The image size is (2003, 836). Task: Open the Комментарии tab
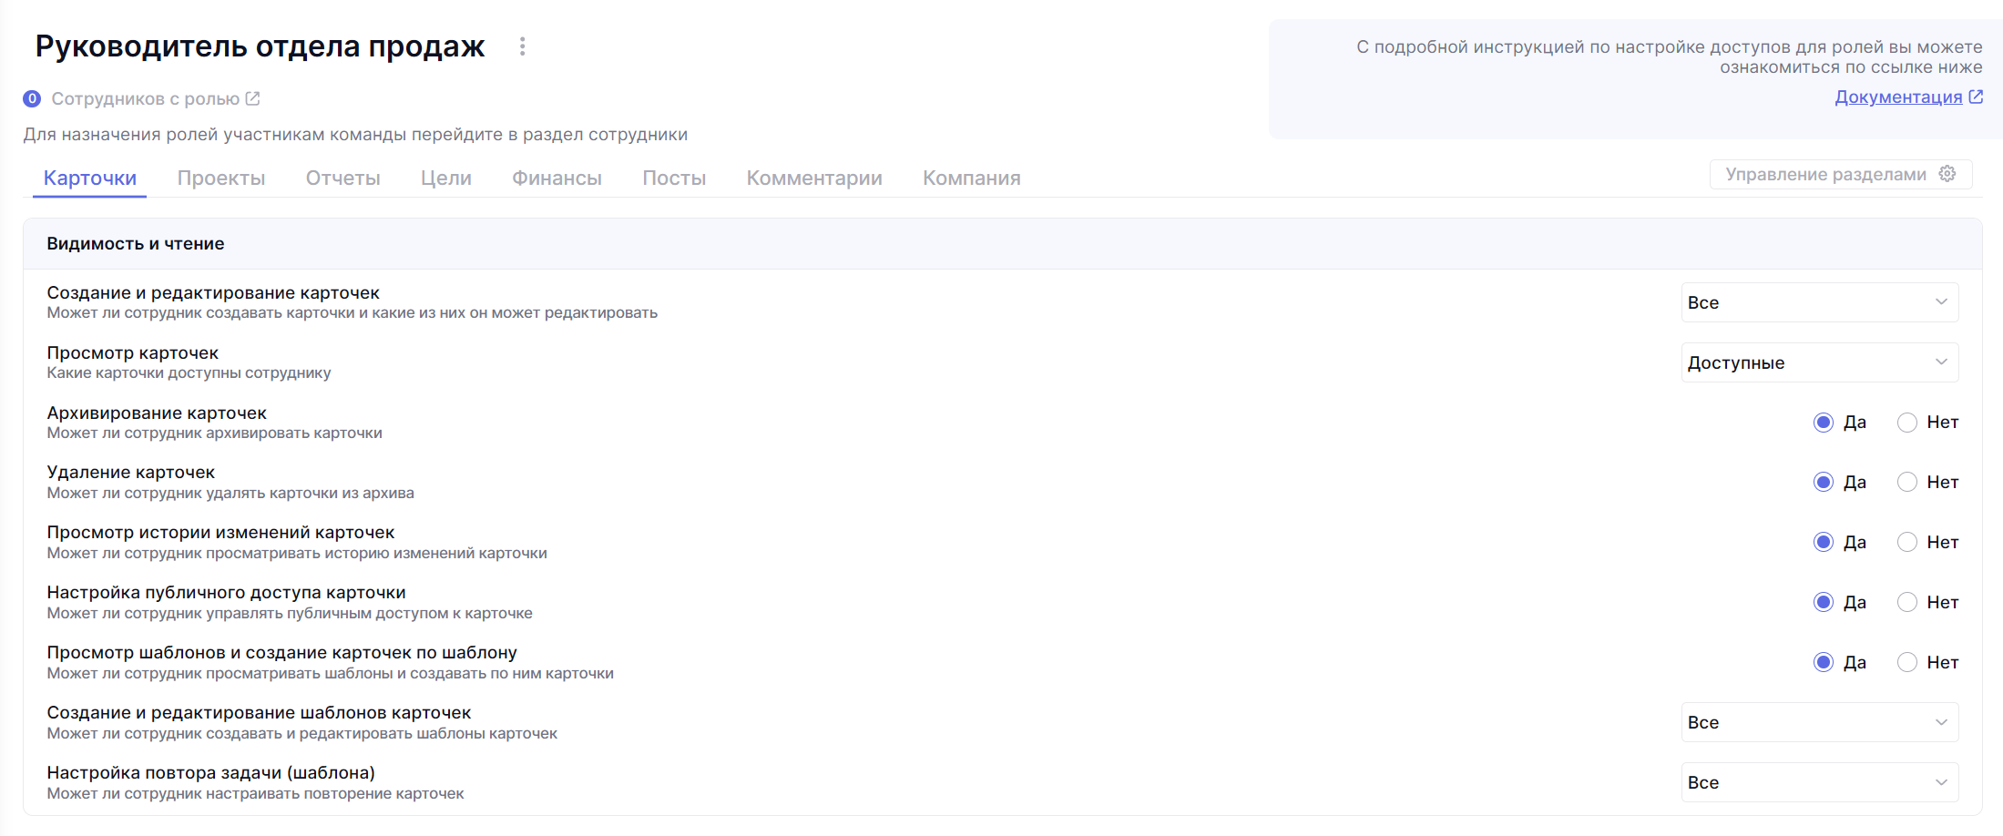pyautogui.click(x=814, y=178)
